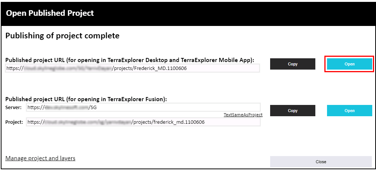Click the 'Open Published Project' title
Screen dimensions: 376x170
[x=50, y=13]
